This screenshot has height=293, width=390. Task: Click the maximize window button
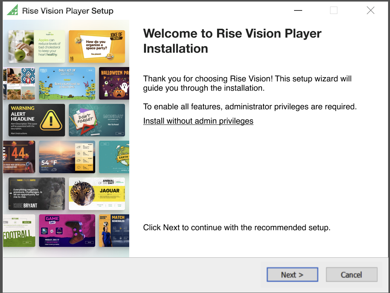334,10
